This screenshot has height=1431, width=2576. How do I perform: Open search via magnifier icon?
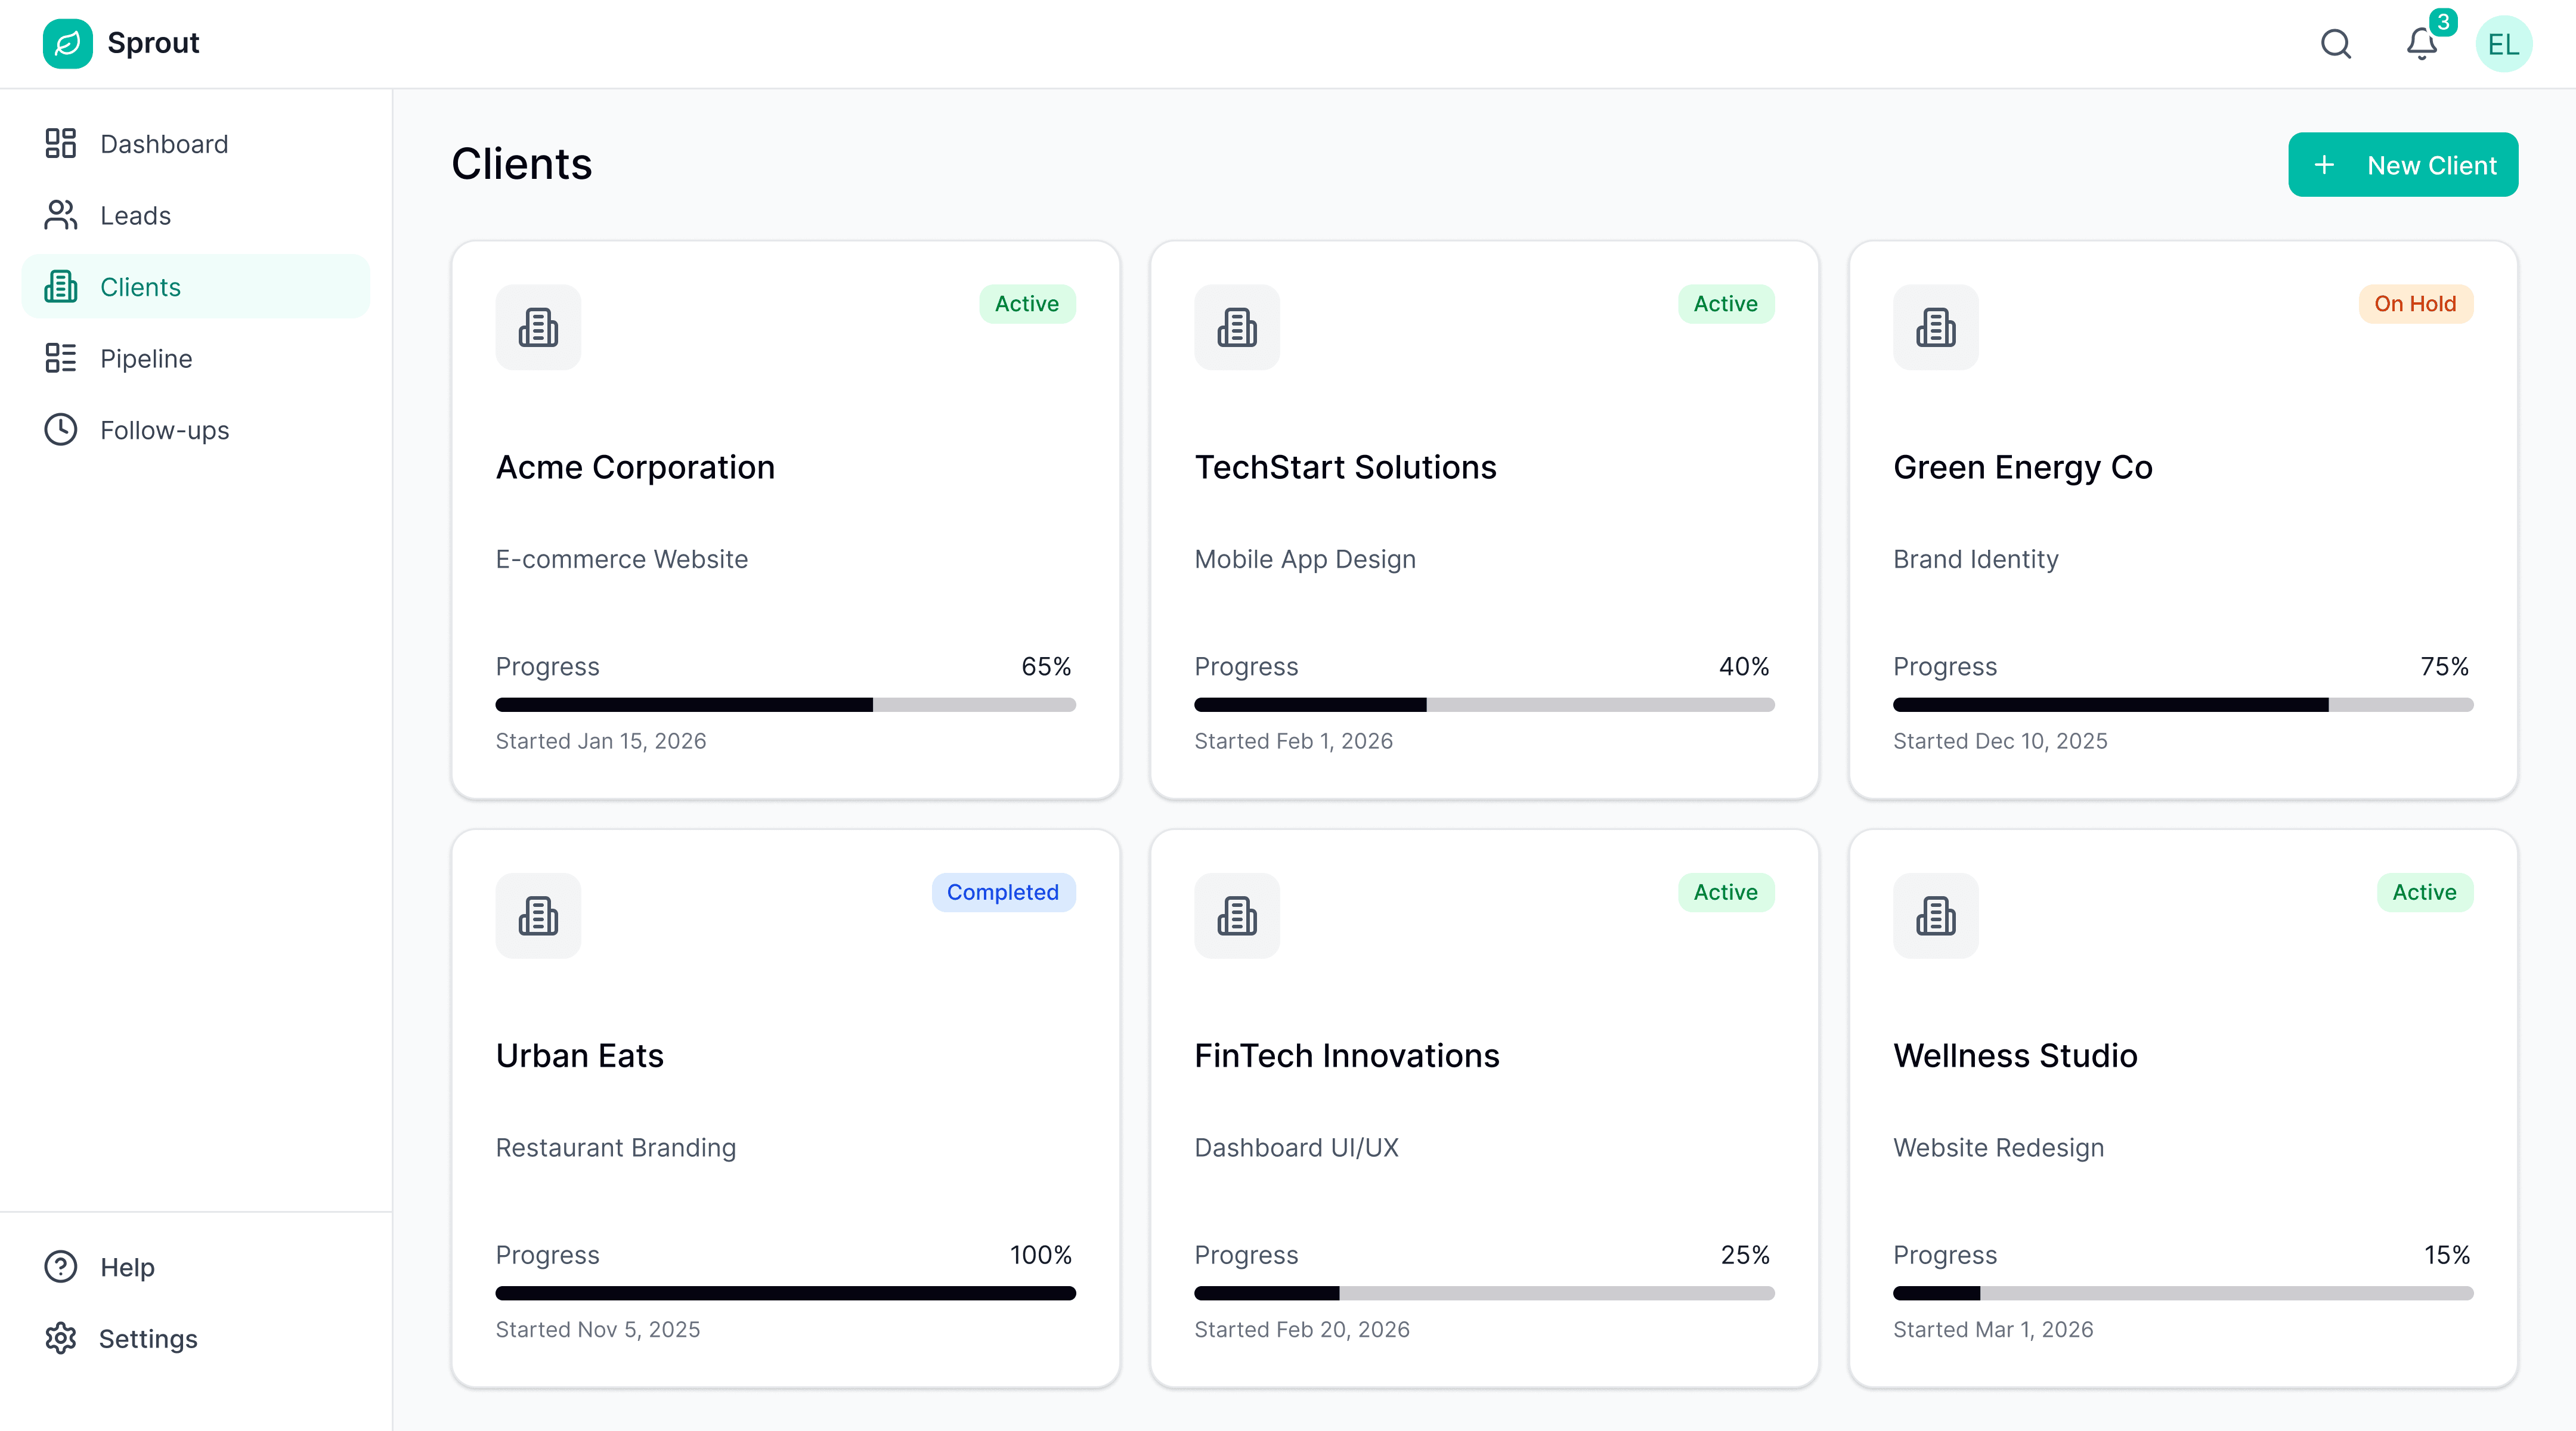pos(2335,44)
